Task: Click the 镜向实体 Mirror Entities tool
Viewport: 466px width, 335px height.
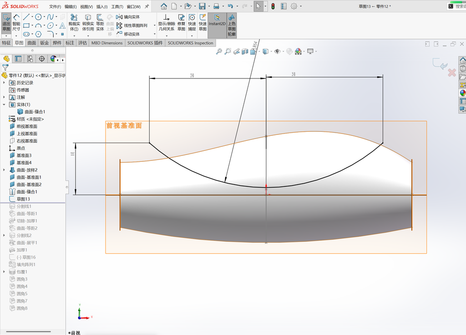Action: (x=128, y=17)
